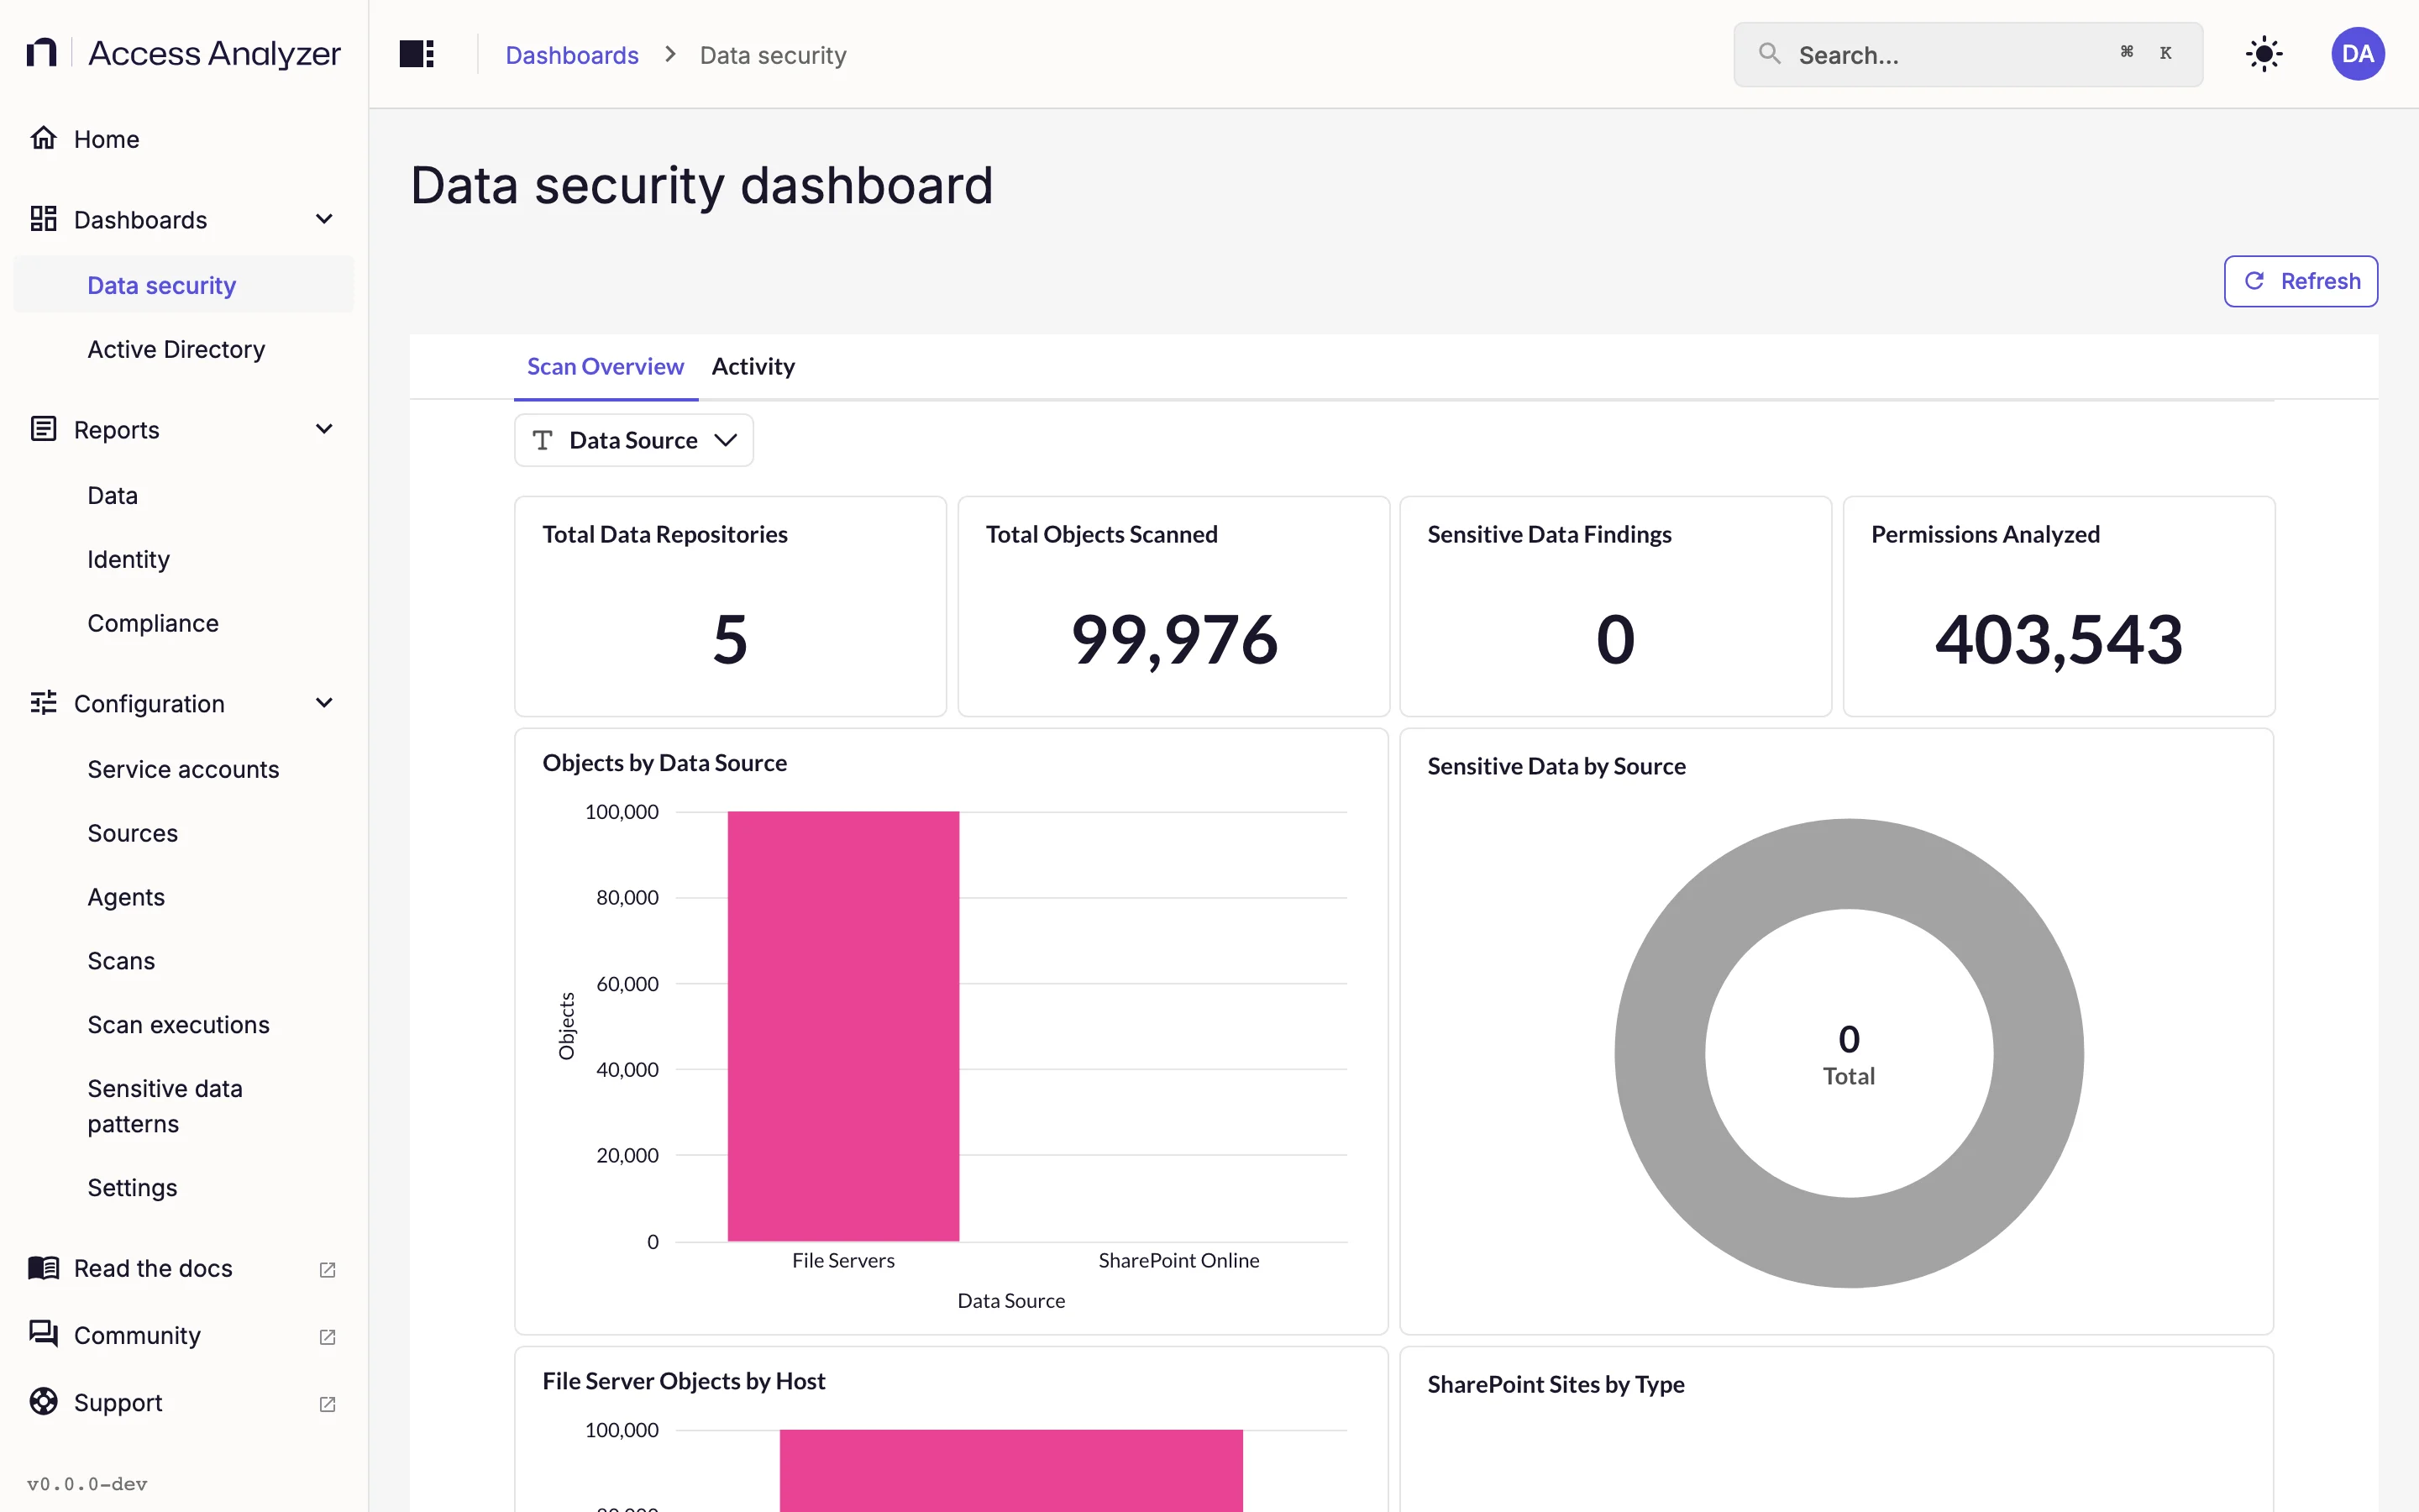Click the Dashboards grid icon
Screen dimensions: 2419x1512
[x=43, y=219]
